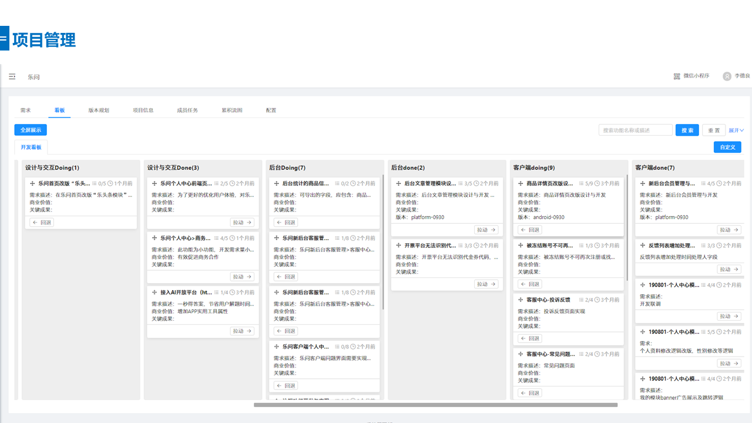Image resolution: width=752 pixels, height=423 pixels.
Task: Open the 成员任务 tab
Action: (x=187, y=110)
